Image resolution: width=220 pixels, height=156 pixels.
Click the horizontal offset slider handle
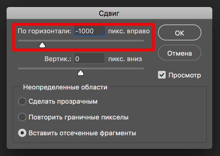point(42,45)
